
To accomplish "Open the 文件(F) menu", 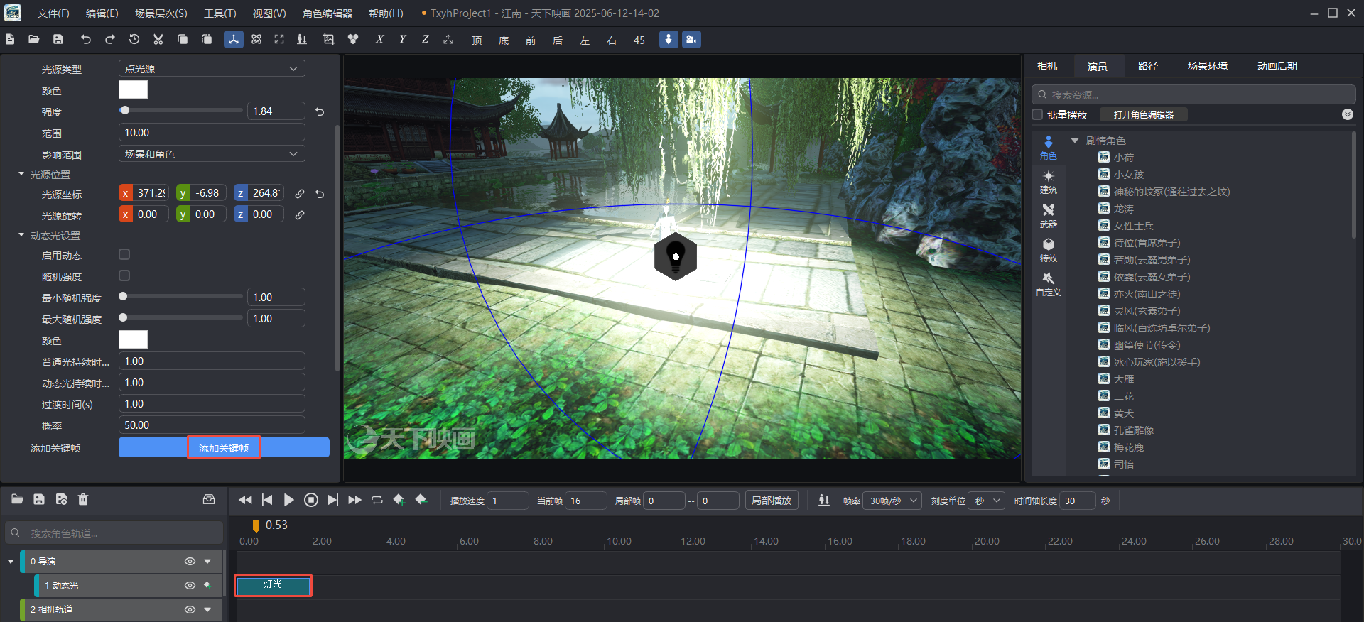I will [x=53, y=13].
